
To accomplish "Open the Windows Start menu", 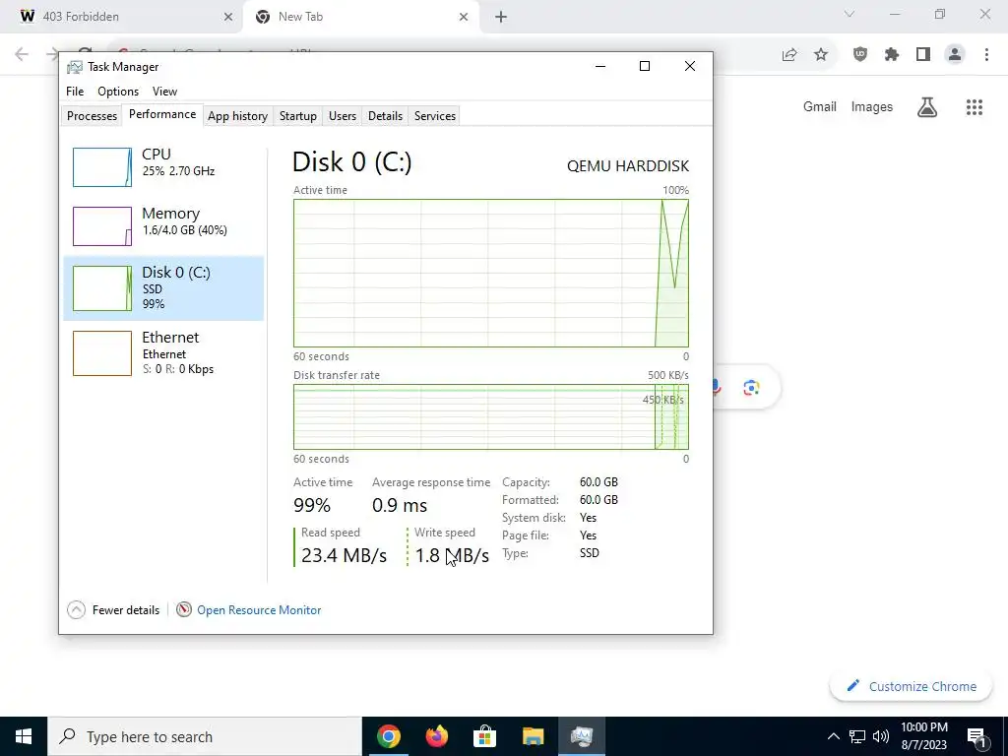I will [24, 736].
